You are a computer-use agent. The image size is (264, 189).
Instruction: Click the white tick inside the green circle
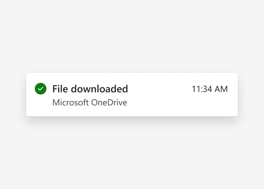41,89
